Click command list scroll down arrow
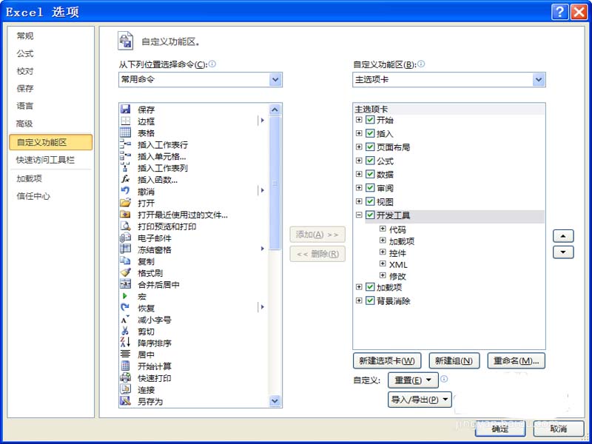This screenshot has width=592, height=444. click(275, 401)
